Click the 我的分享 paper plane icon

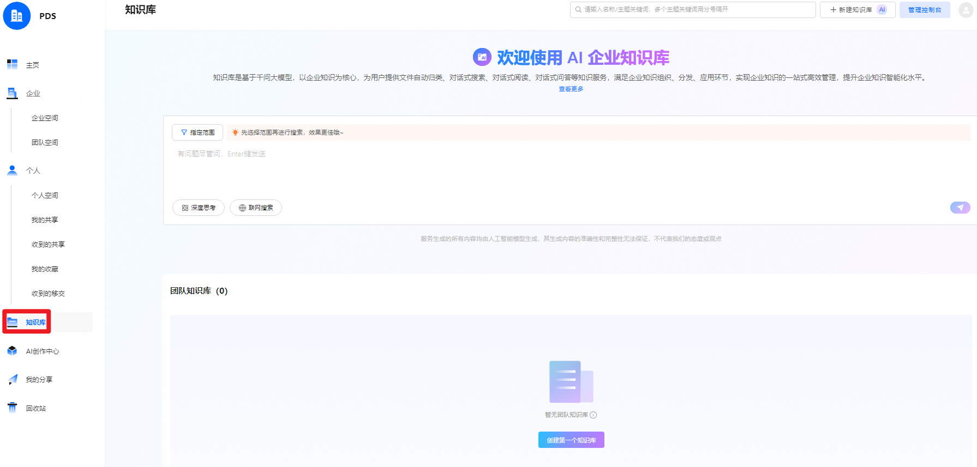click(12, 379)
